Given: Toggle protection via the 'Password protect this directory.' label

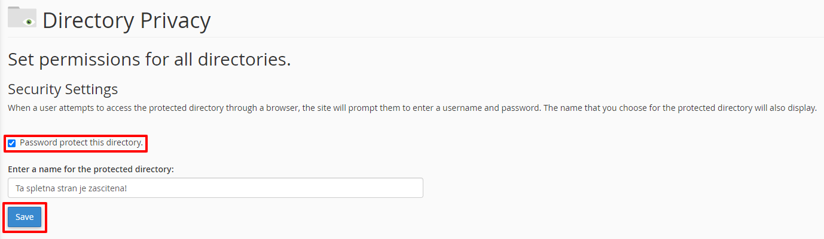Looking at the screenshot, I should click(81, 143).
